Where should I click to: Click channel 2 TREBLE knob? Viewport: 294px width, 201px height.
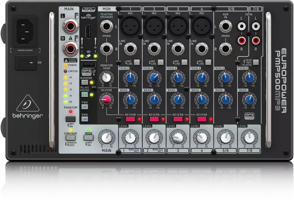click(x=154, y=78)
